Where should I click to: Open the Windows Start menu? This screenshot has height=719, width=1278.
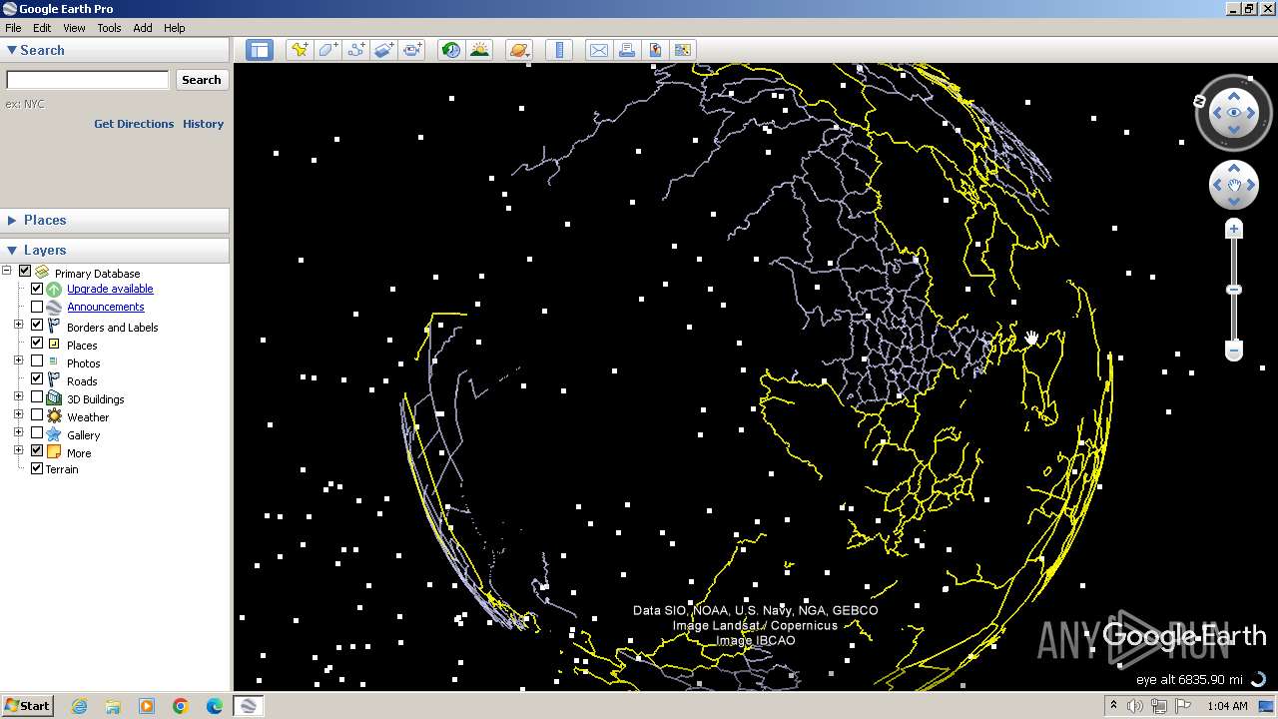pos(27,705)
